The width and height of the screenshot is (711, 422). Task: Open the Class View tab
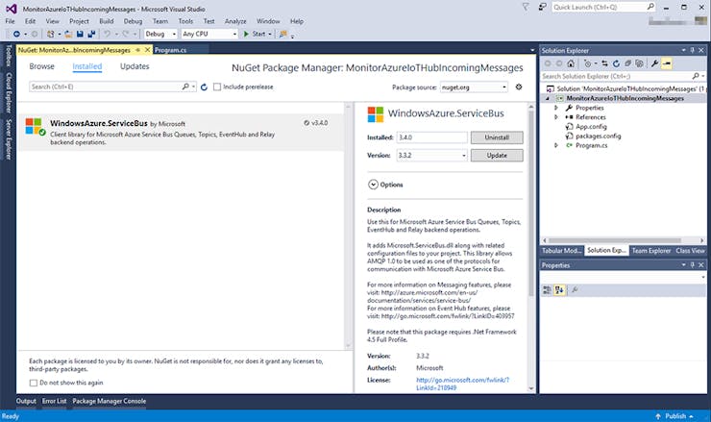coord(690,251)
